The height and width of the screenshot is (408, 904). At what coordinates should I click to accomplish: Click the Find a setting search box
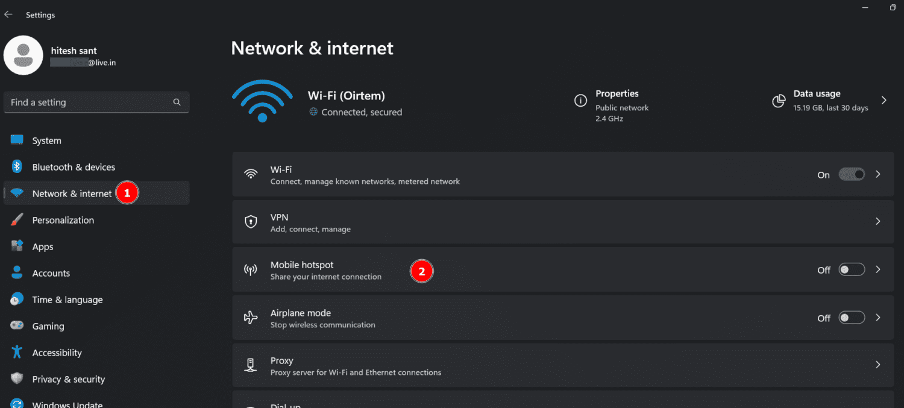[x=90, y=102]
